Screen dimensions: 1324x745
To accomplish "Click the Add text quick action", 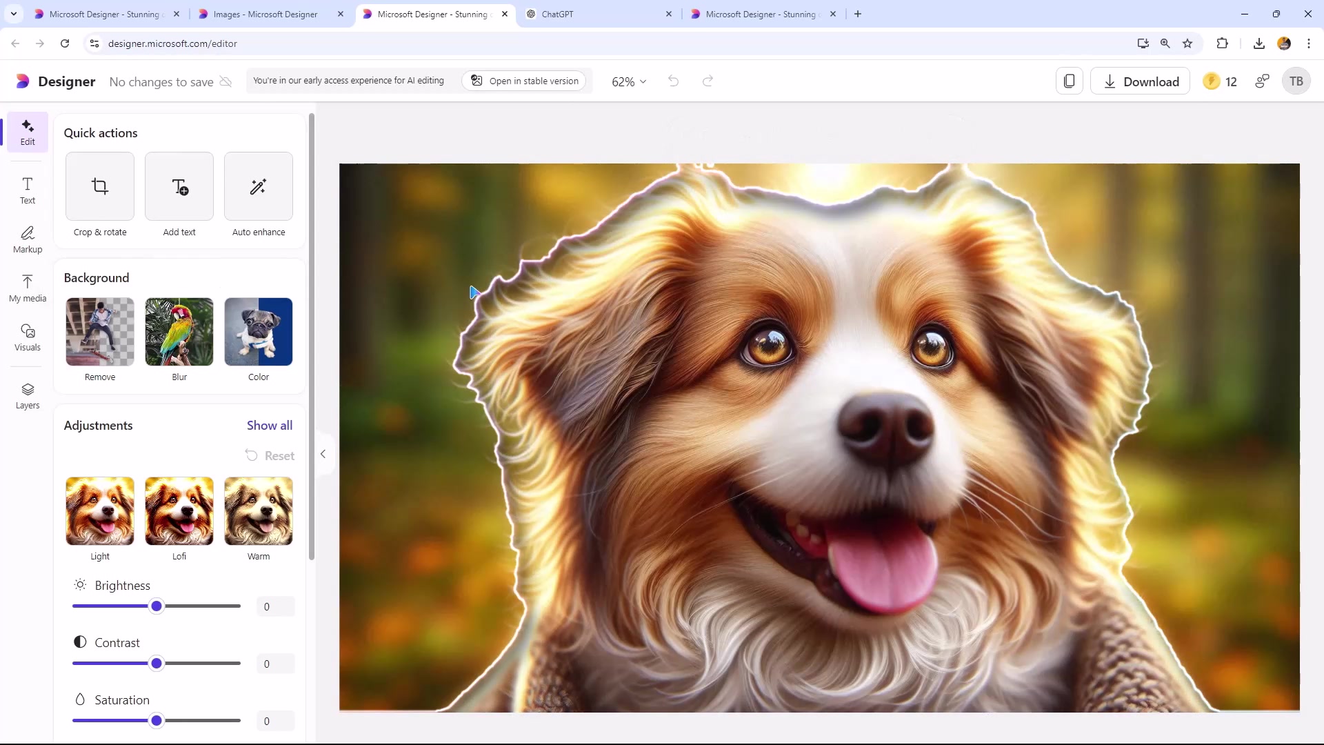I will (179, 186).
